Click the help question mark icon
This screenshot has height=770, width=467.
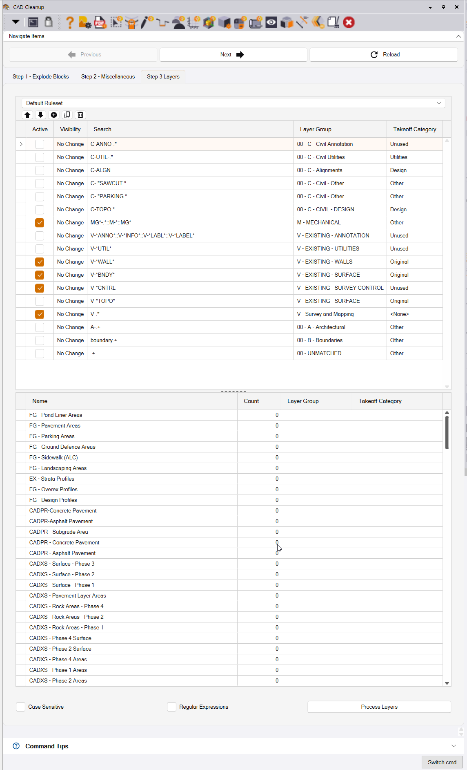[70, 22]
